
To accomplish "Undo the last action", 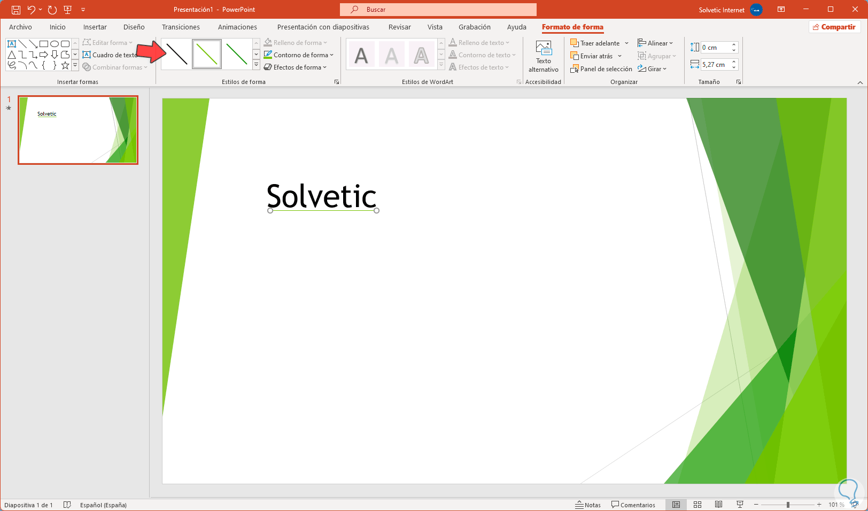I will (31, 10).
